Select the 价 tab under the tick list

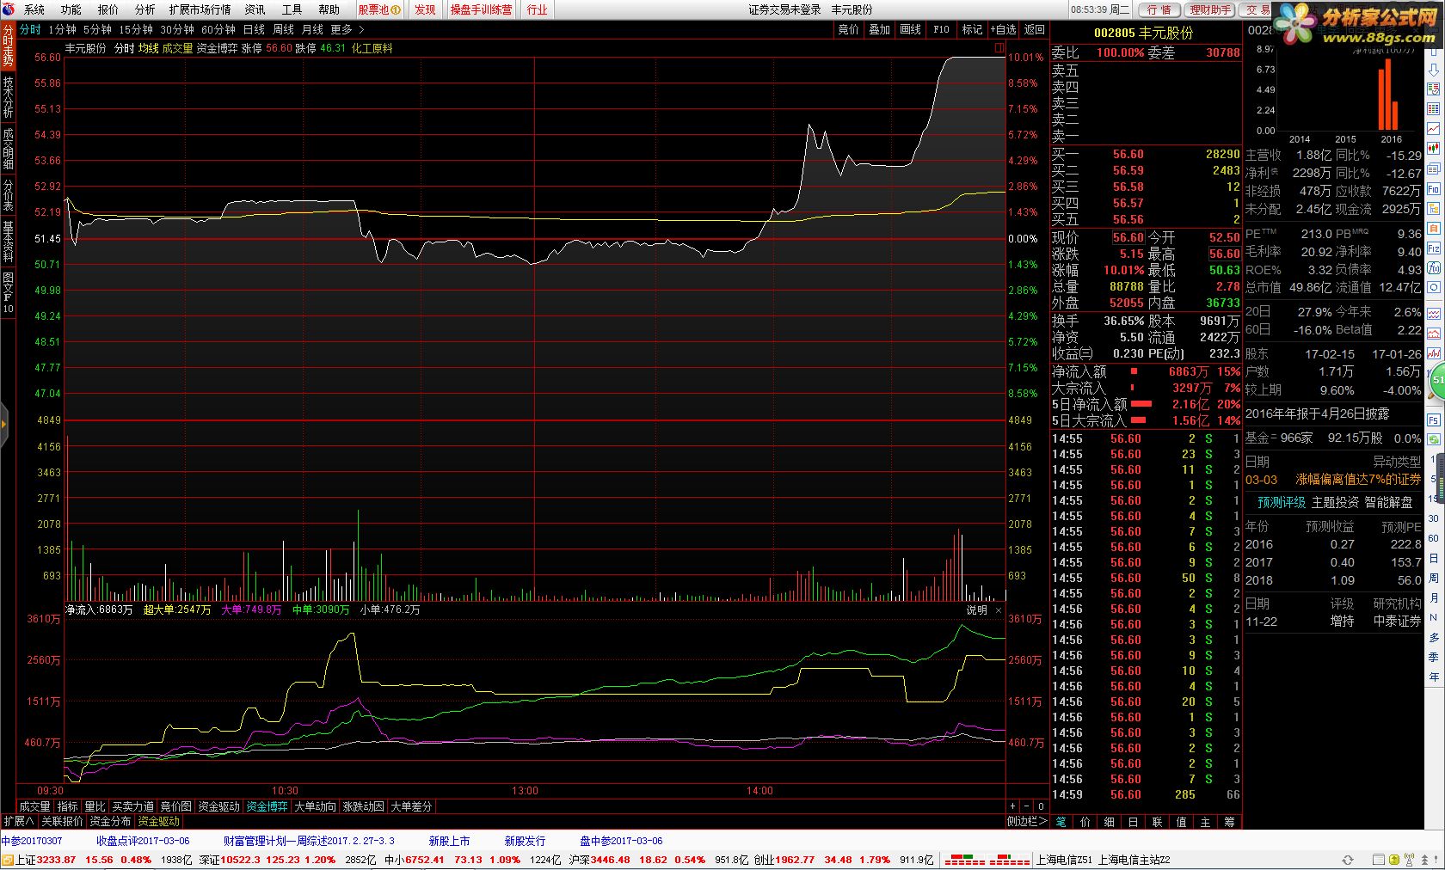(1085, 822)
